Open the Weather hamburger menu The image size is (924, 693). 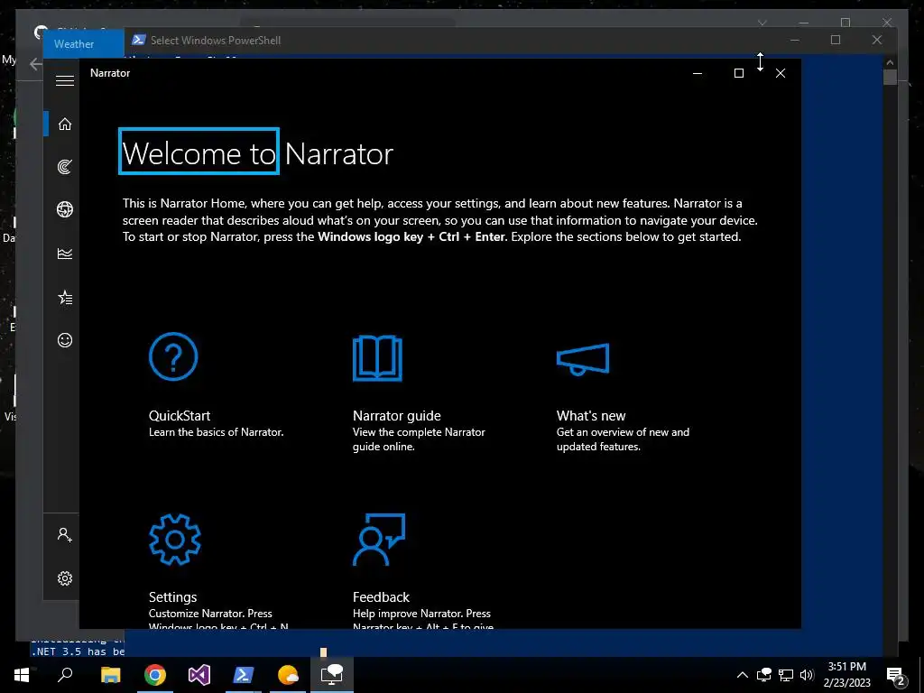click(65, 80)
